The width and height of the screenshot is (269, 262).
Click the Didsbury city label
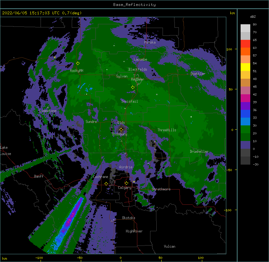pyautogui.click(x=120, y=134)
